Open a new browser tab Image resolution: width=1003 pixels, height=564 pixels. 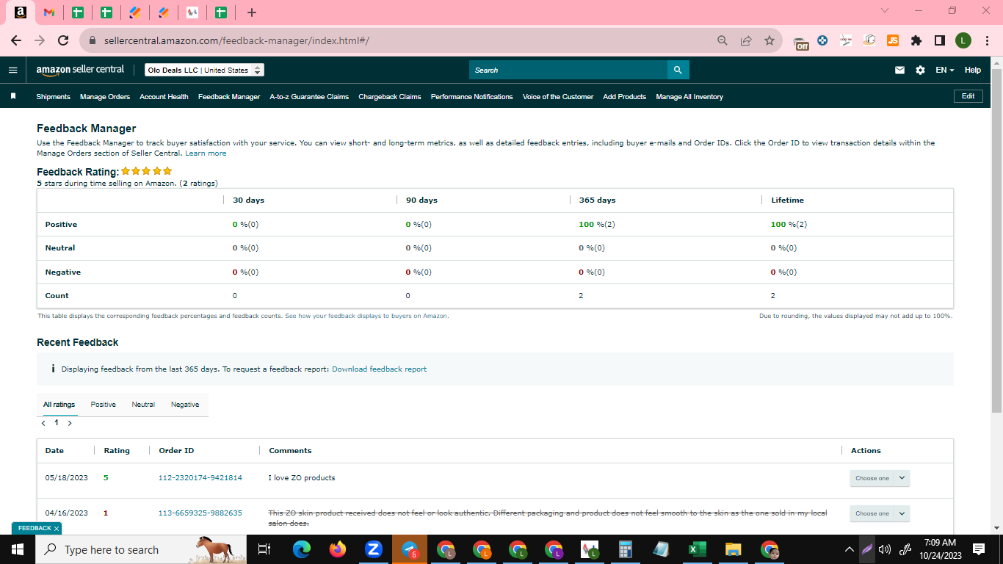252,12
